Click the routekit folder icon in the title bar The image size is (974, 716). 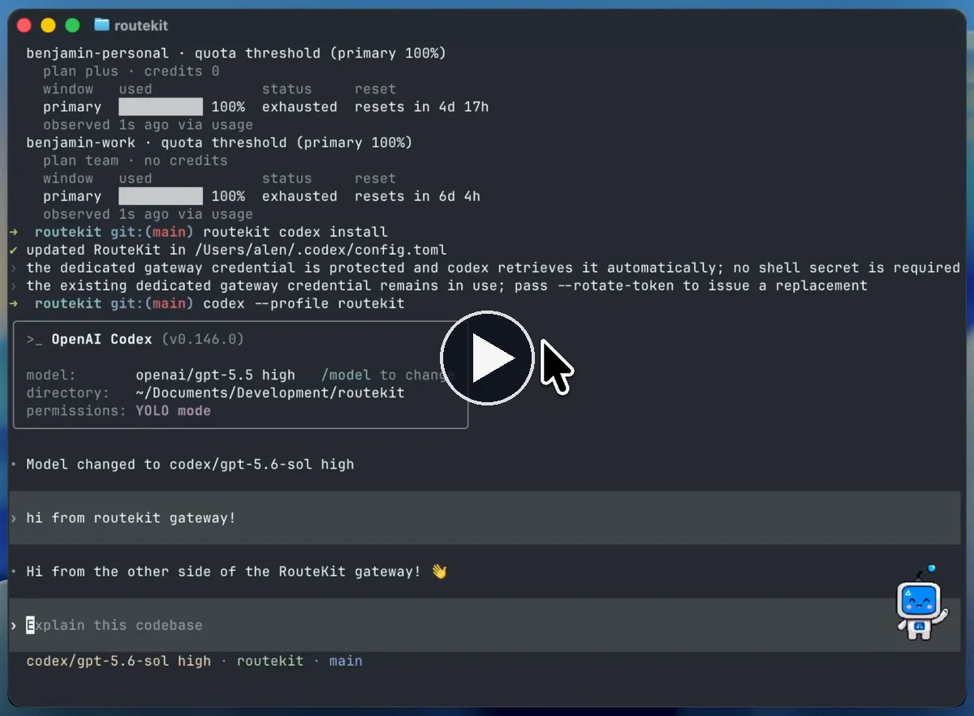pyautogui.click(x=101, y=25)
